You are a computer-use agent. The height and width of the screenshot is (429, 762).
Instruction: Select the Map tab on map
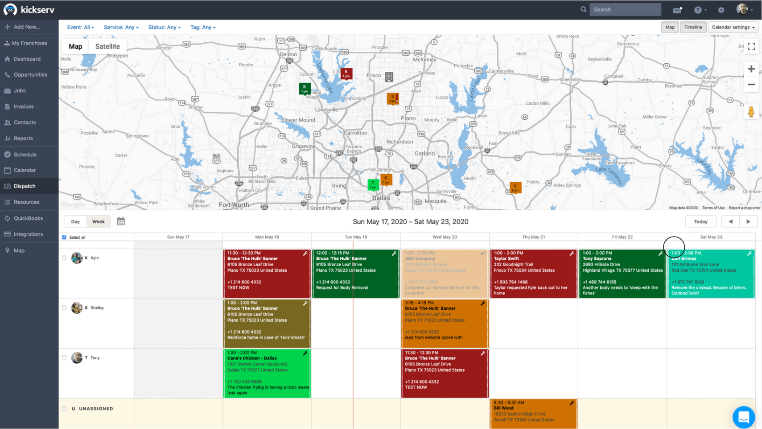(75, 46)
